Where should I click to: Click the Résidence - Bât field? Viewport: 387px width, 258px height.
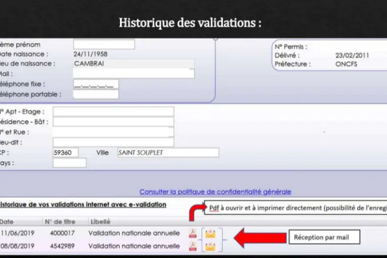click(x=113, y=122)
